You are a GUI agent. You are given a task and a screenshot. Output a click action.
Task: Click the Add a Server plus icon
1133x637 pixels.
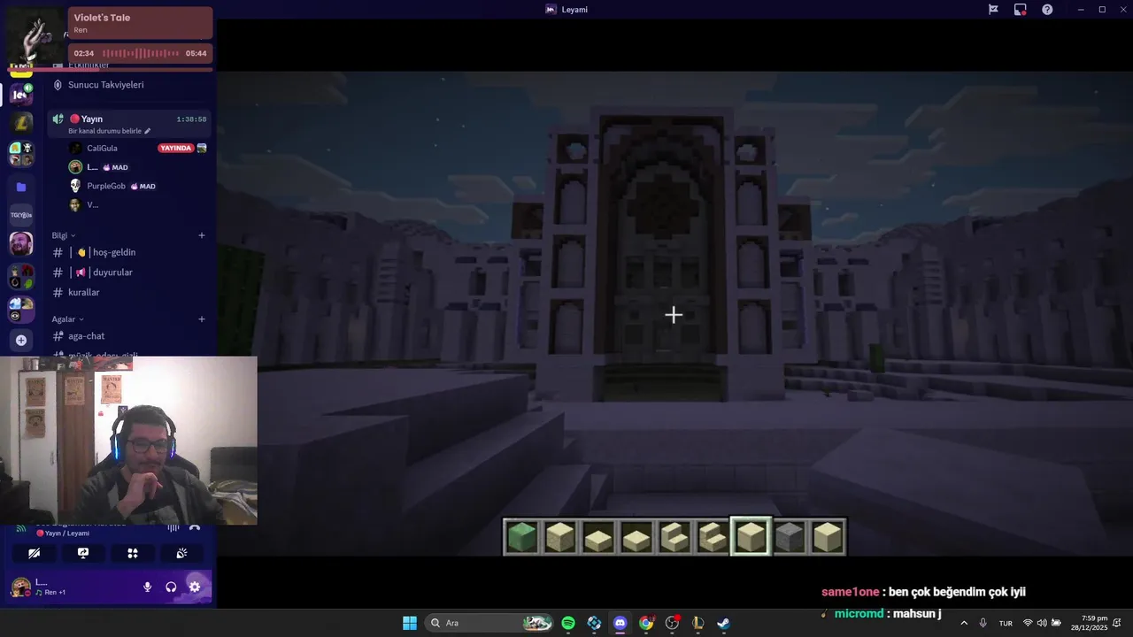pyautogui.click(x=21, y=340)
